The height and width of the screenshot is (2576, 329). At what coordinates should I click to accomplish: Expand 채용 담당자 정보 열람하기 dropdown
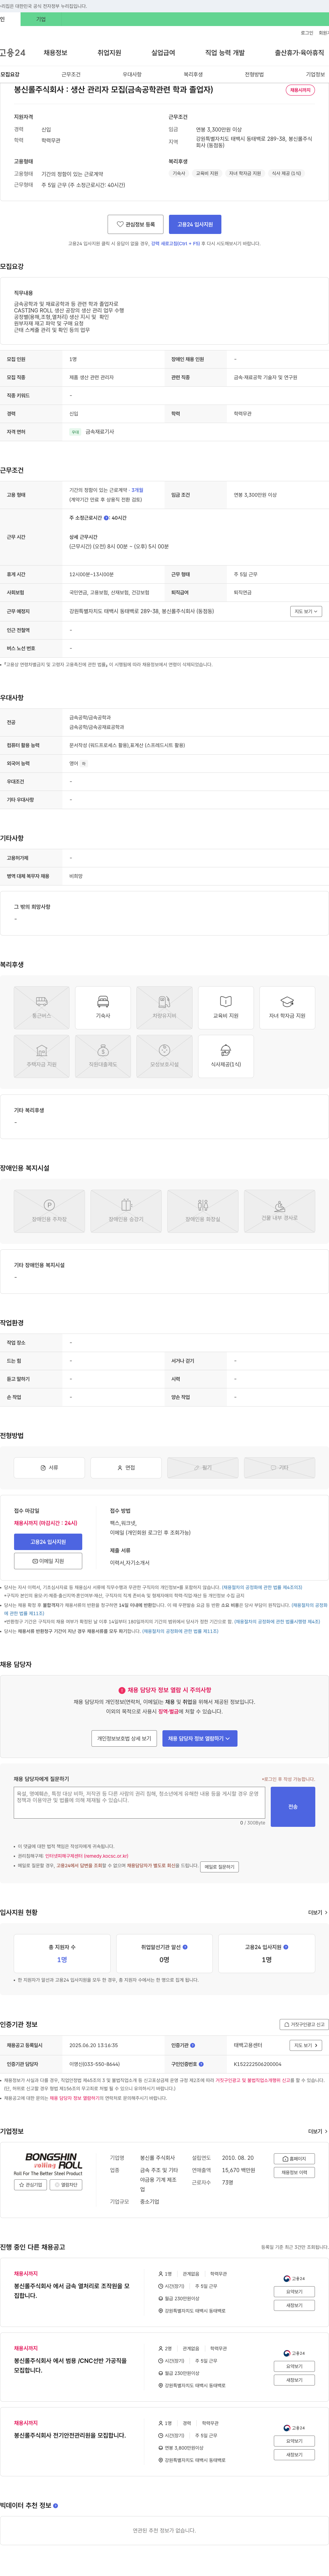(x=200, y=1738)
